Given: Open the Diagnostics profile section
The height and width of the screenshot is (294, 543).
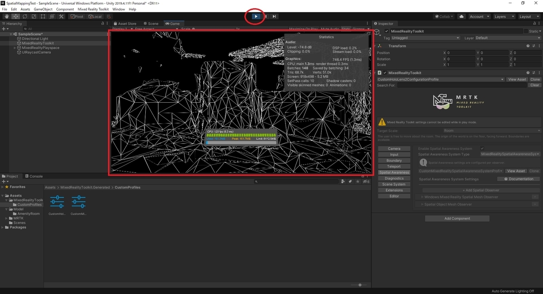Looking at the screenshot, I should tap(394, 178).
